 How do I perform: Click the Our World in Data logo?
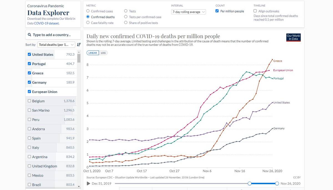(293, 37)
